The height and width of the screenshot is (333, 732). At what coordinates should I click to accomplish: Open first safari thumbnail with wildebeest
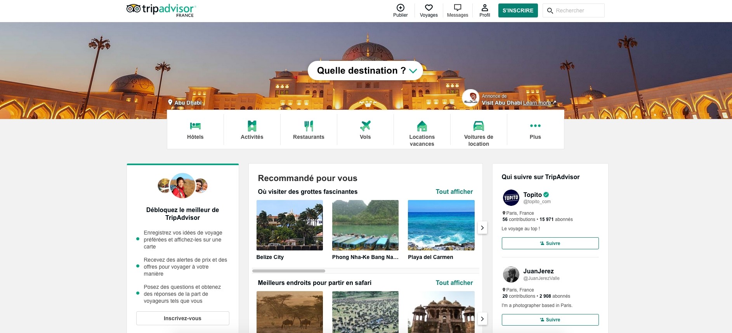pyautogui.click(x=290, y=312)
